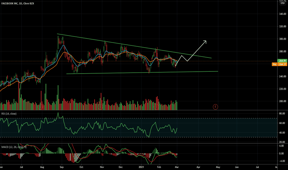The height and width of the screenshot is (170, 288).
Task: Click the 200.00 price axis label
Action: click(x=282, y=101)
